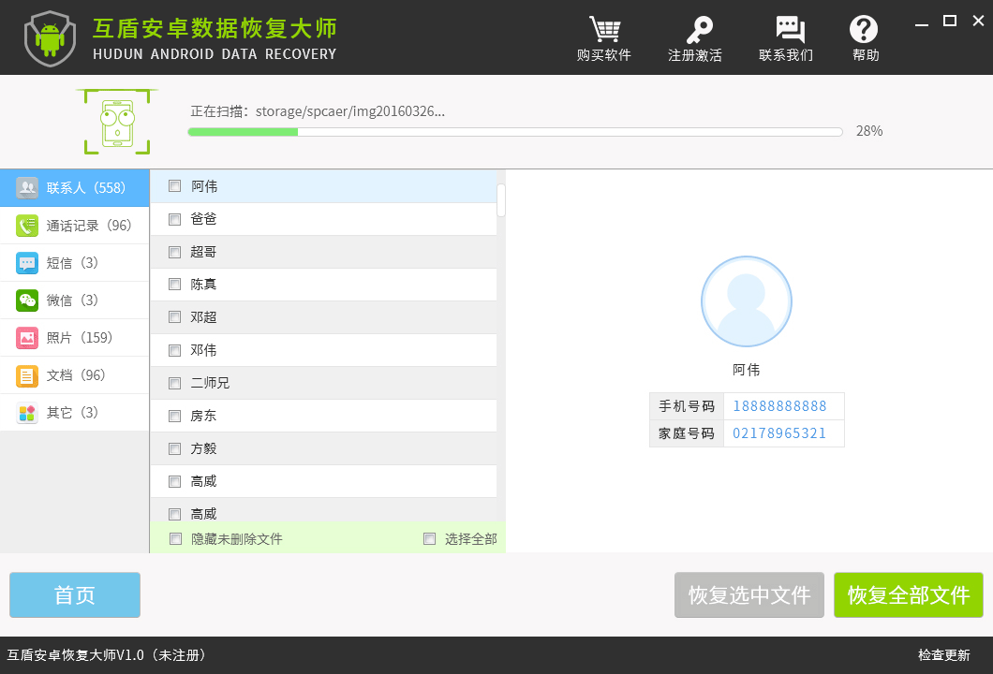The height and width of the screenshot is (674, 993).
Task: Select the call records phone icon
Action: pyautogui.click(x=27, y=226)
